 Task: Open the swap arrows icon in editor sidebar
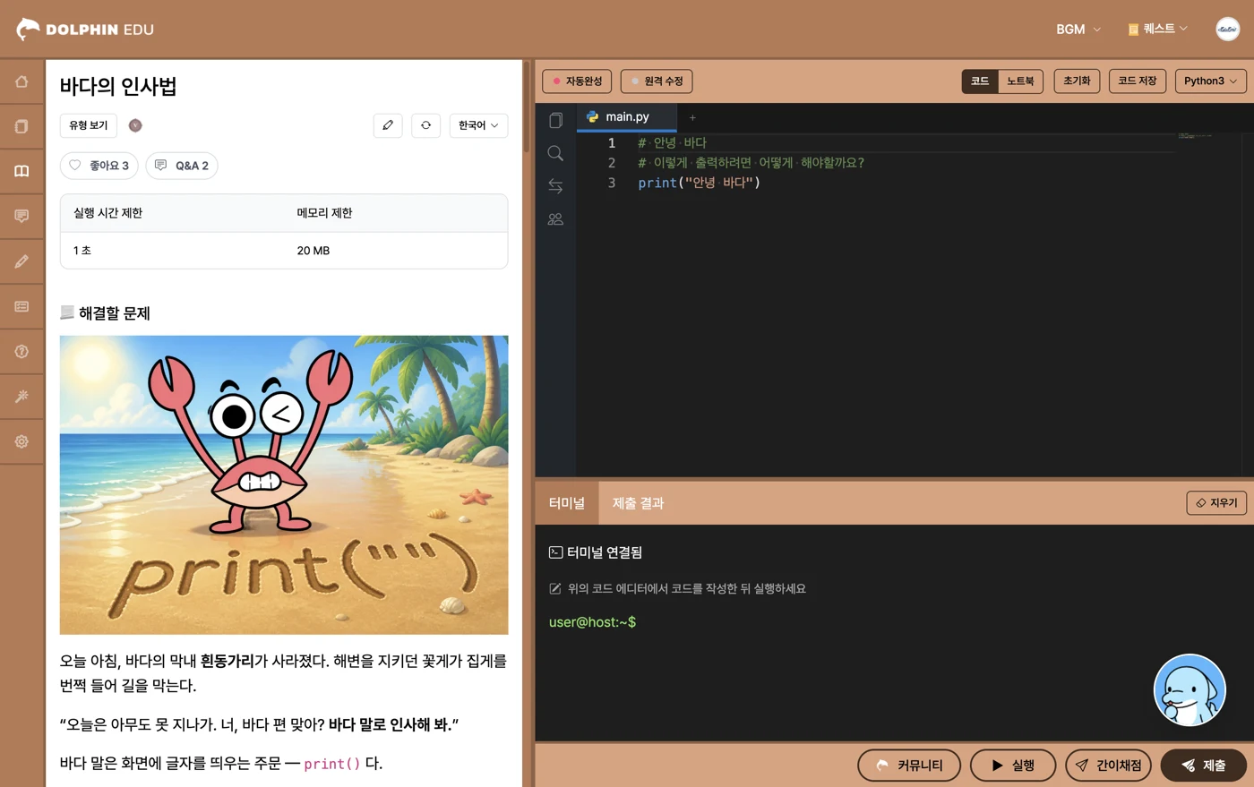point(555,186)
